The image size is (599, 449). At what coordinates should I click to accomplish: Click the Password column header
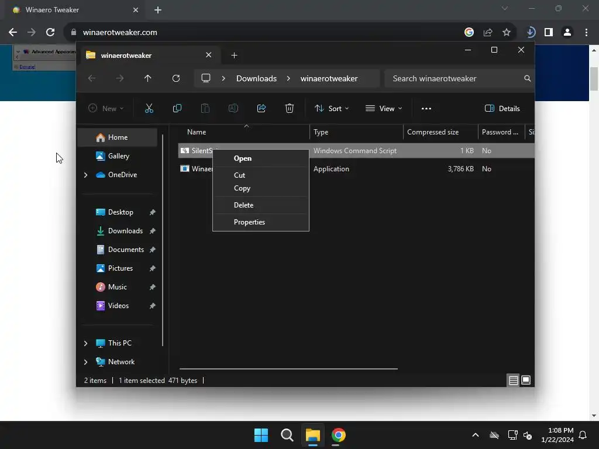[x=501, y=132]
